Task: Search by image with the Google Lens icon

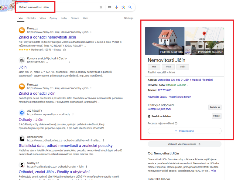Action: [123, 7]
